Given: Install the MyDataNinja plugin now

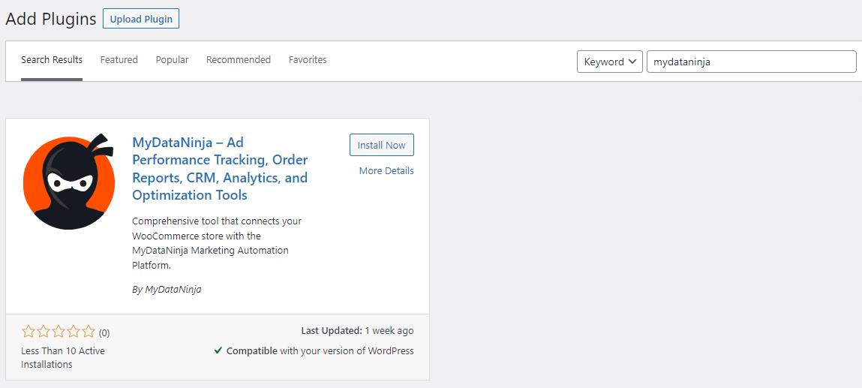Looking at the screenshot, I should click(381, 146).
